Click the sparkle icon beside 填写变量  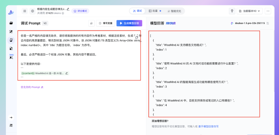coord(91,23)
